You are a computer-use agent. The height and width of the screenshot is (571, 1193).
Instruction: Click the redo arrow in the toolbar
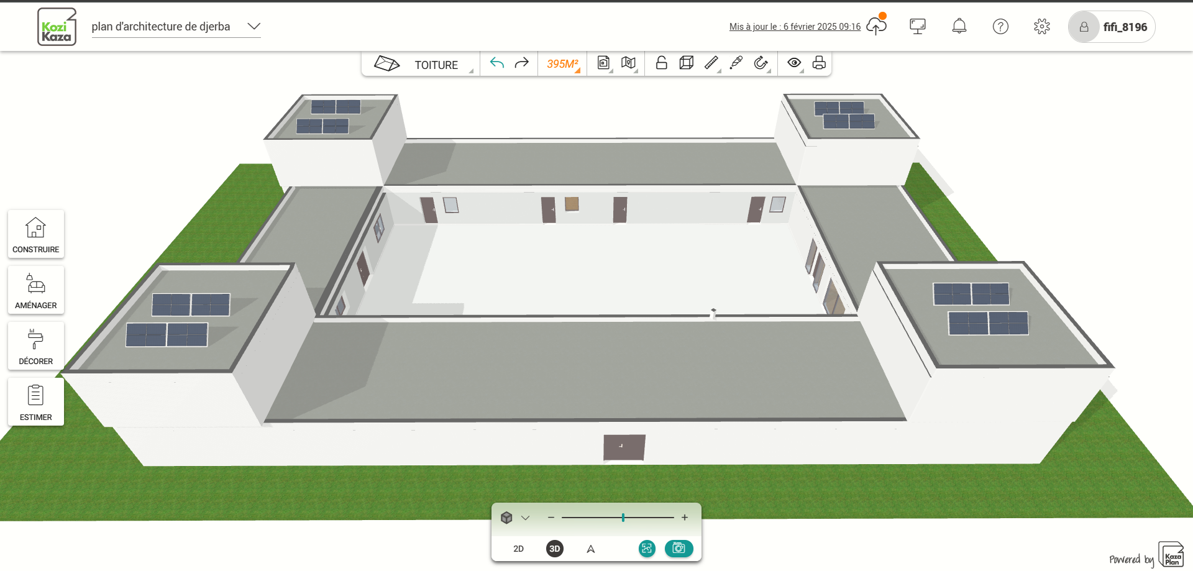522,63
